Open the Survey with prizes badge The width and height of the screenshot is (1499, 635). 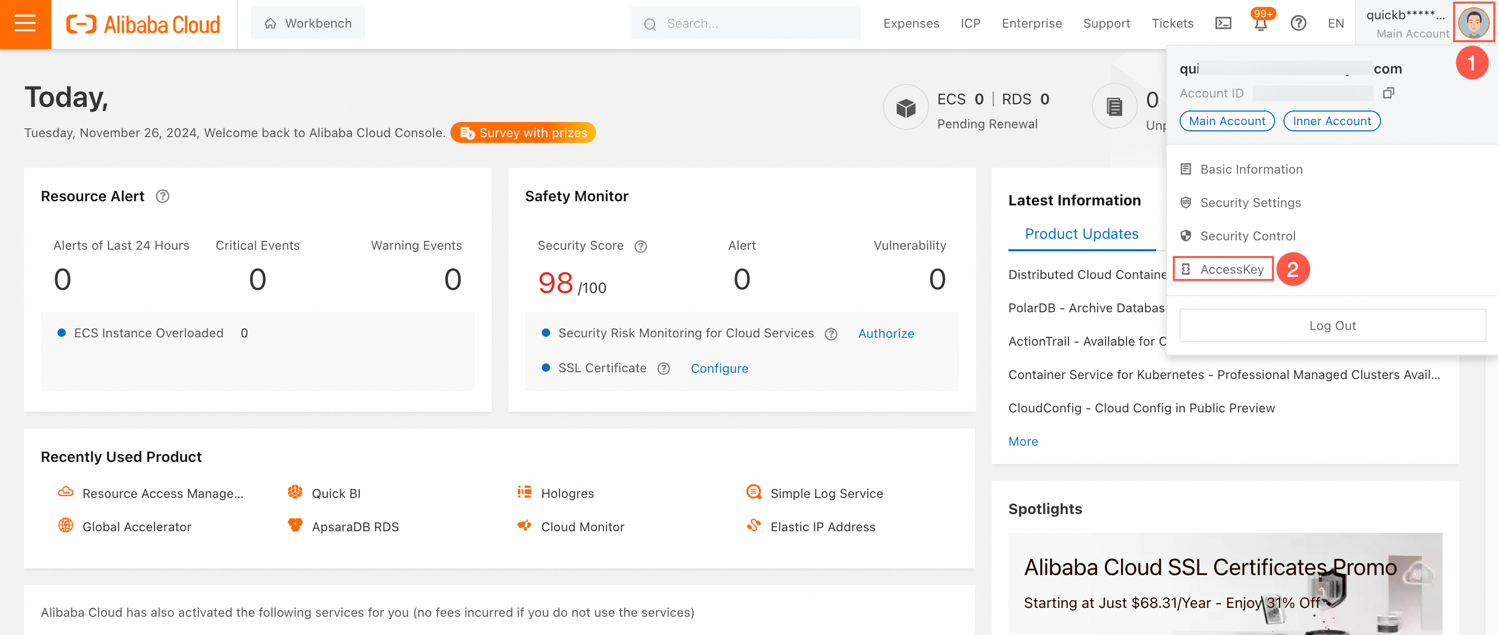[x=523, y=132]
